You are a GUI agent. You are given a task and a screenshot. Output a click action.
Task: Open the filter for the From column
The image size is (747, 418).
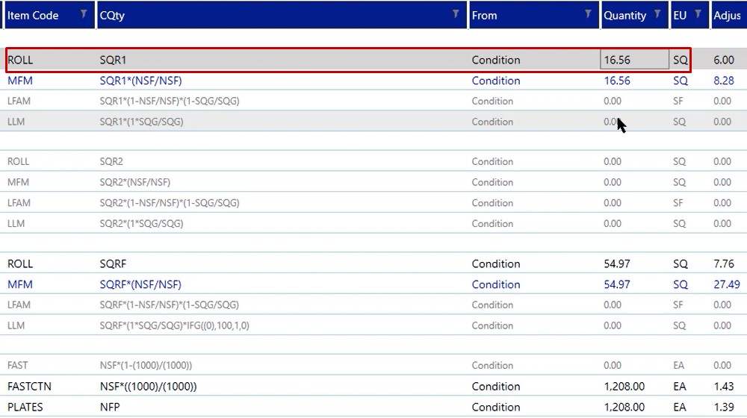pos(588,14)
